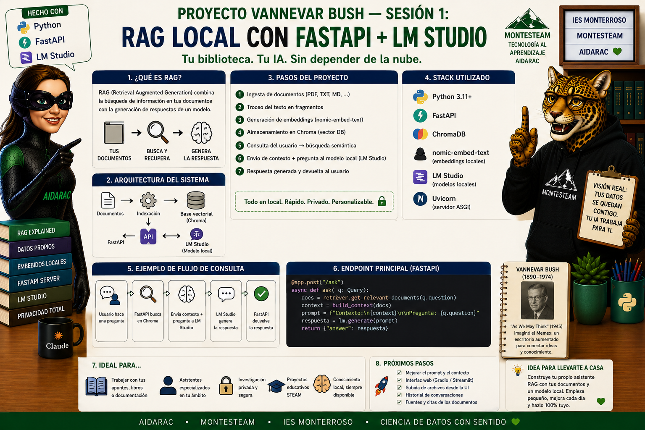Click the Todo en local dashed banner
645x430 pixels.
(x=314, y=202)
